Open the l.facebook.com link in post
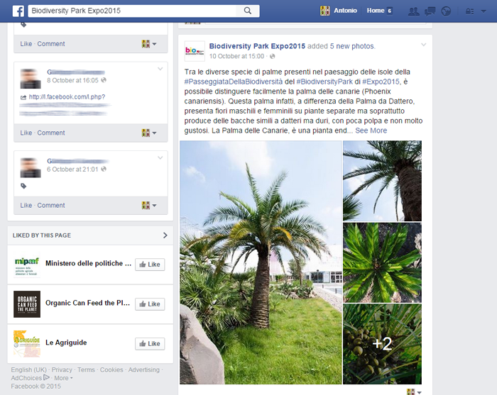This screenshot has width=497, height=395. [x=67, y=97]
